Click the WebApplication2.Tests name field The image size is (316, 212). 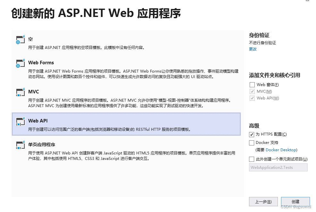click(x=278, y=167)
